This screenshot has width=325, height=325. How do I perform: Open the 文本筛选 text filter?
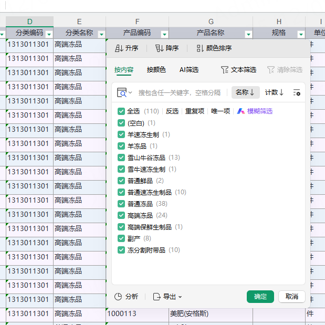238,70
